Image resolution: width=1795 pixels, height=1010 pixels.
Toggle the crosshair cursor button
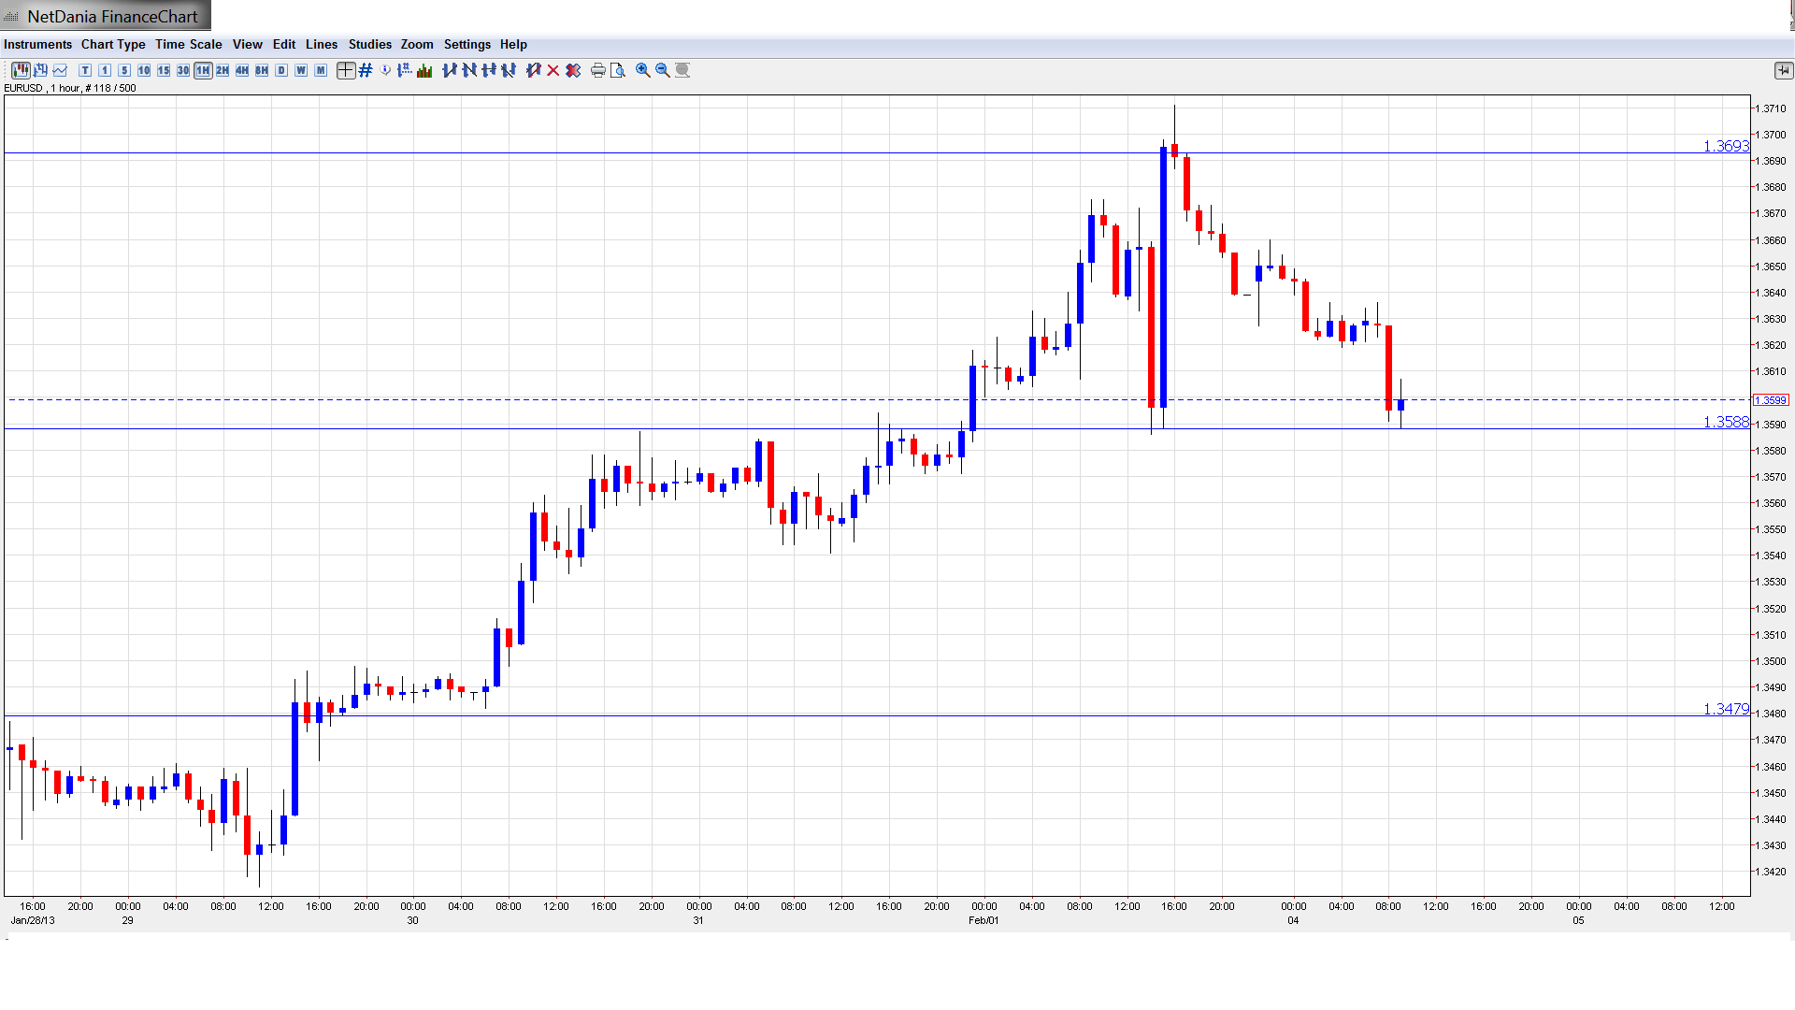pos(346,70)
